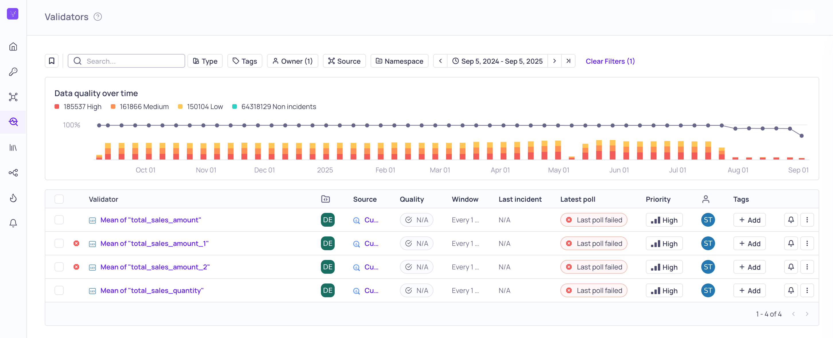Click the saved filters bookmark icon
Viewport: 833px width, 338px height.
pyautogui.click(x=51, y=61)
